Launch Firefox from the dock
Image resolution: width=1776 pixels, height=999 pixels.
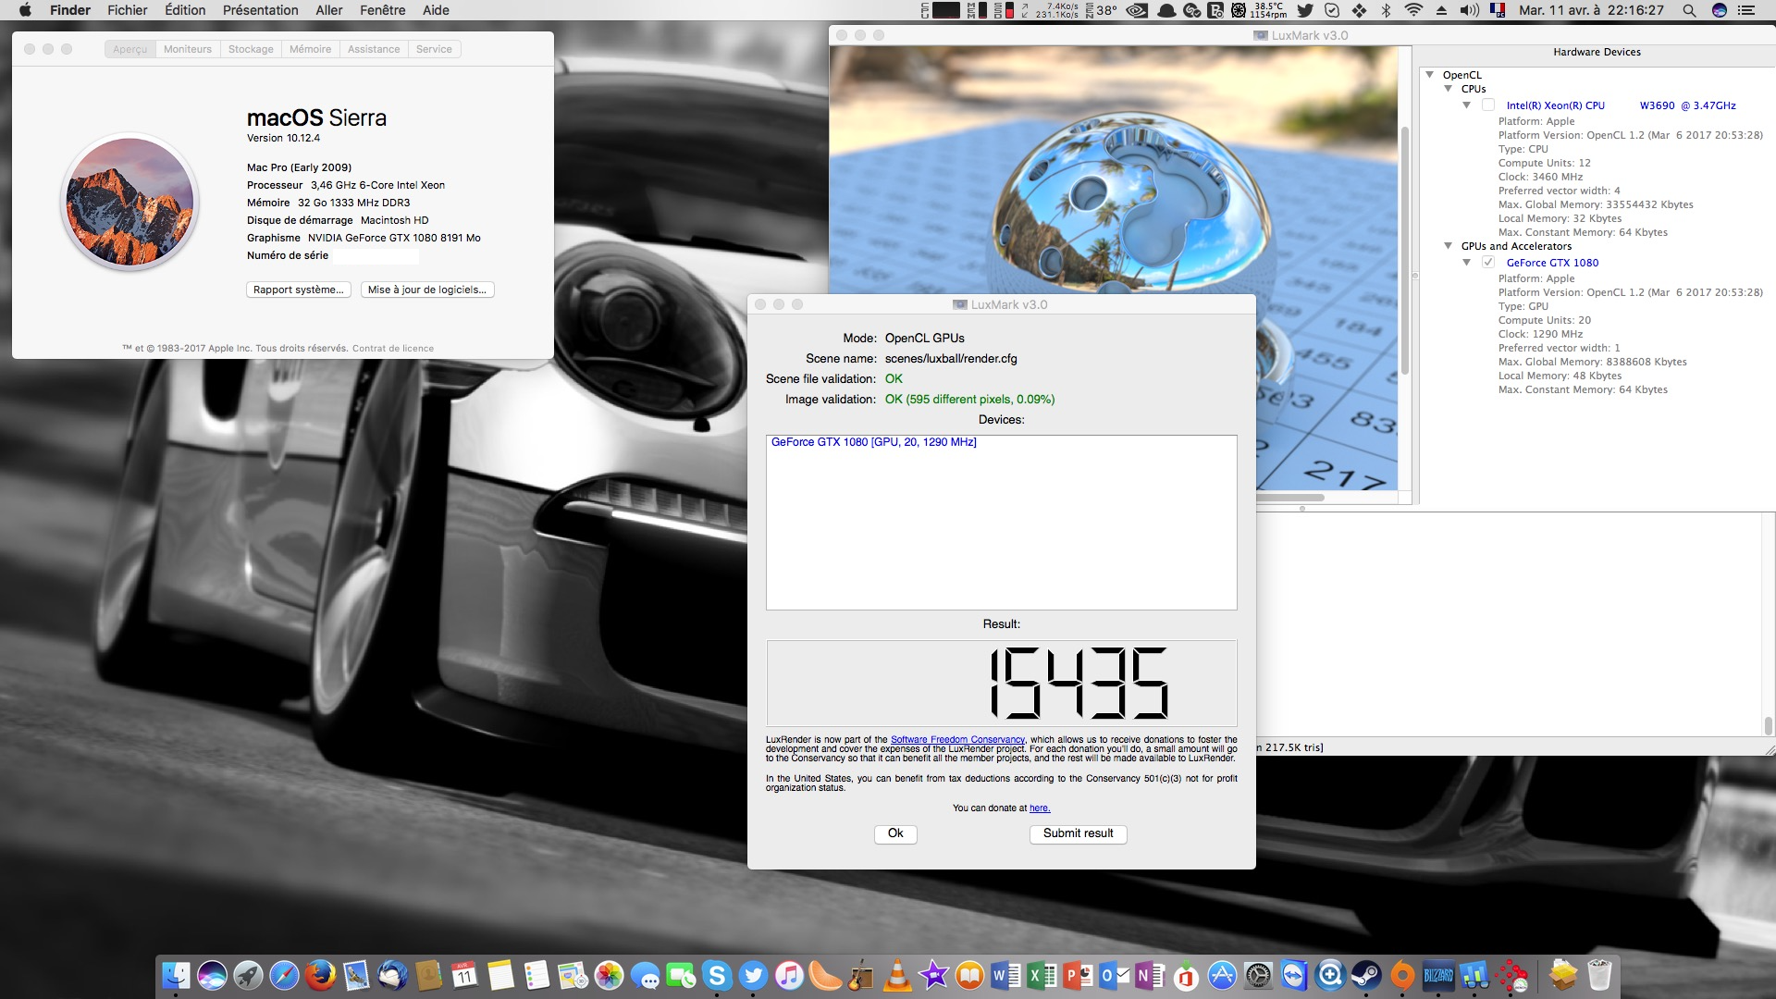pos(320,975)
